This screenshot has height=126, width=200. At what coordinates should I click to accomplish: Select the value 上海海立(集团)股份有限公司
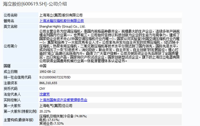click(61, 15)
